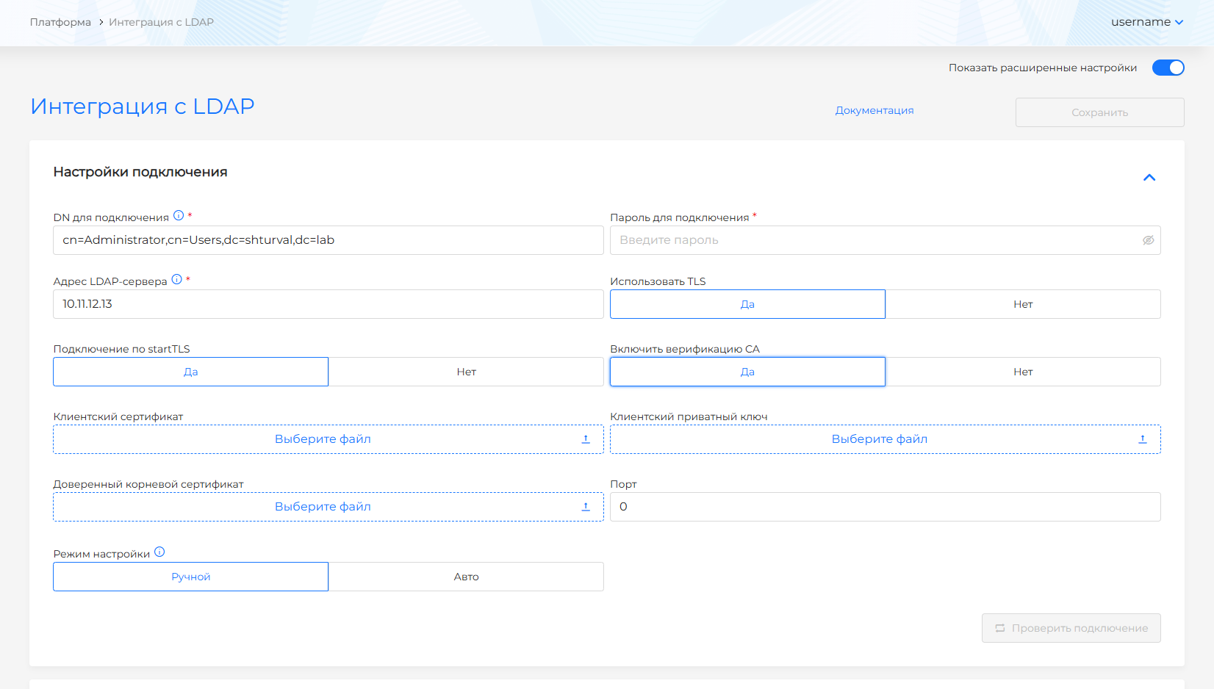Screen dimensions: 1214x689
Task: Toggle password visibility eye icon
Action: pos(1148,240)
